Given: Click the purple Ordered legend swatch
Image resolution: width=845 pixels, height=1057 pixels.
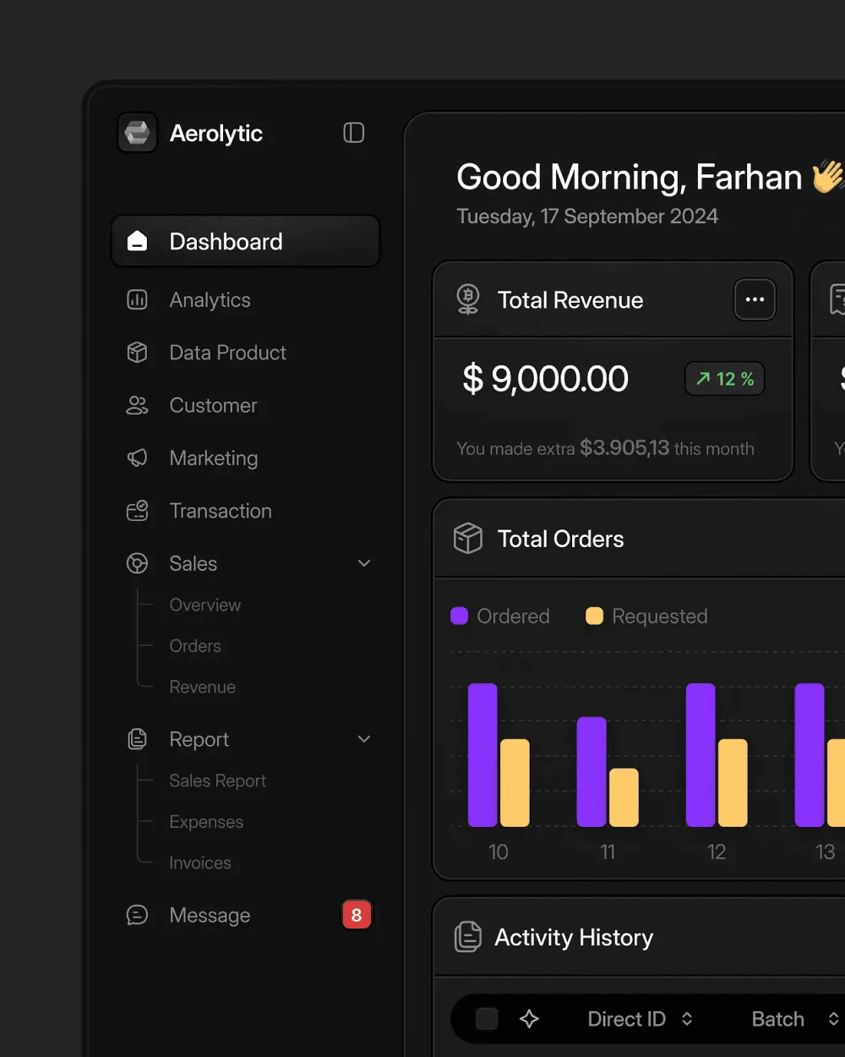Looking at the screenshot, I should 460,616.
